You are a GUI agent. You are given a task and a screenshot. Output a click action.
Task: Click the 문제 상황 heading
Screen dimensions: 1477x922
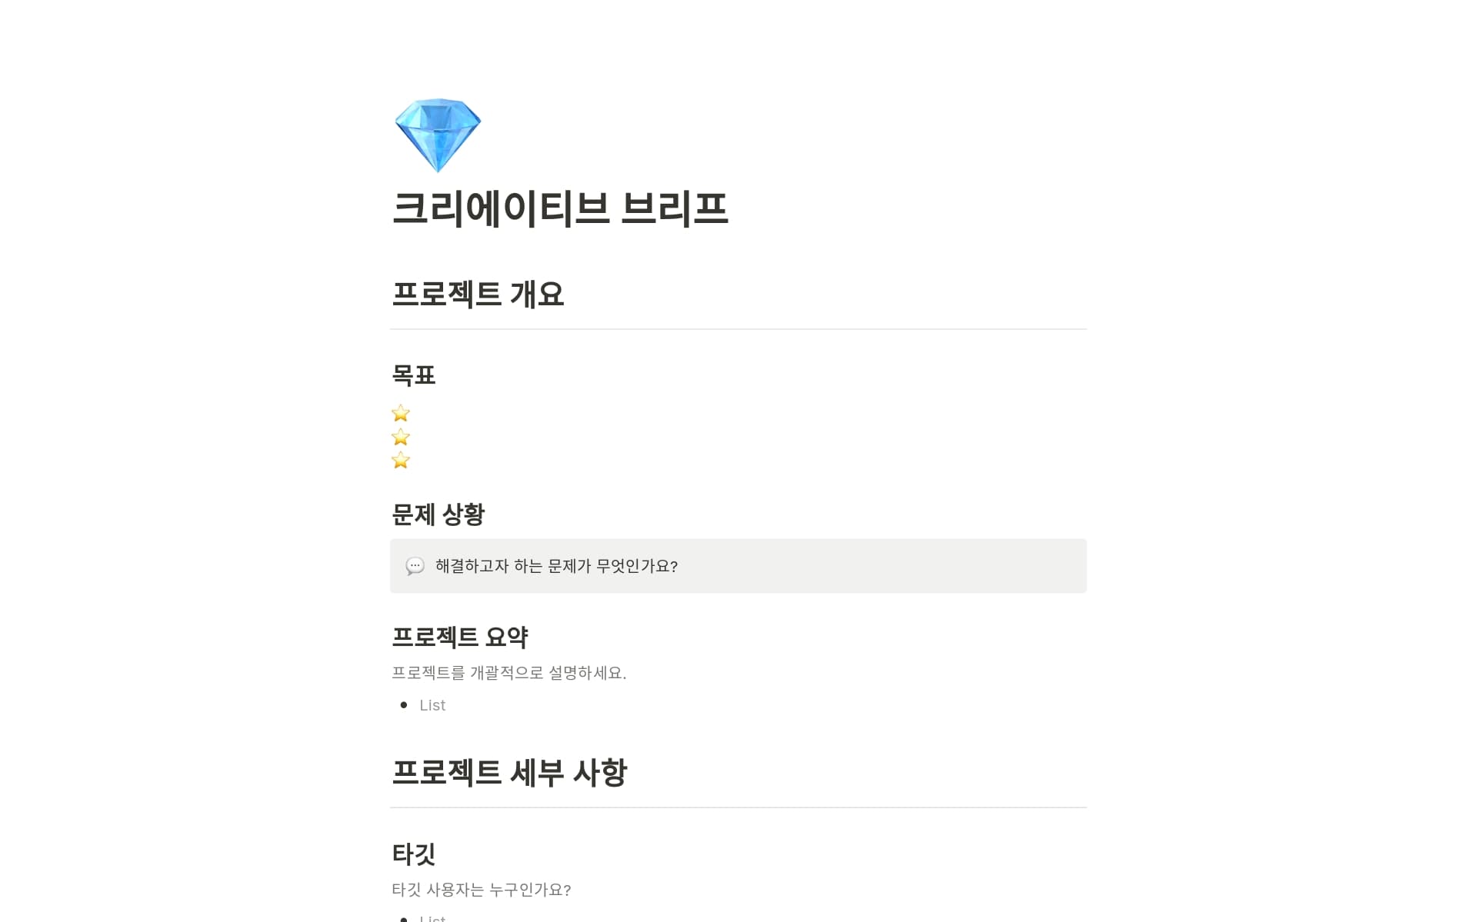point(438,514)
